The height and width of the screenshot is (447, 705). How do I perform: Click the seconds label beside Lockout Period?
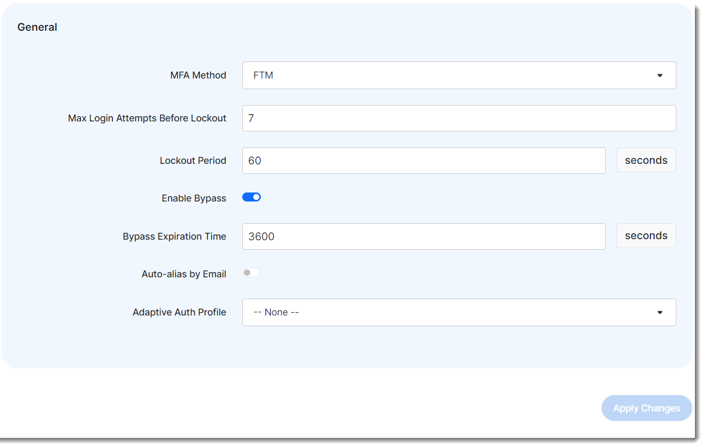646,160
